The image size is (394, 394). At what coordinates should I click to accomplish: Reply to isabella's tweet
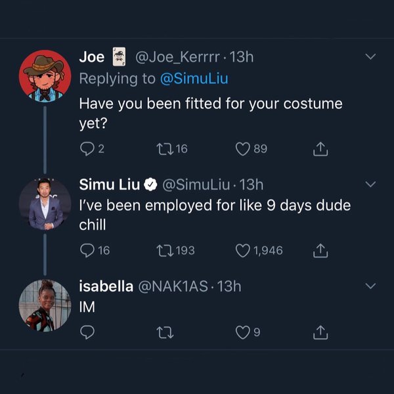[x=87, y=333]
